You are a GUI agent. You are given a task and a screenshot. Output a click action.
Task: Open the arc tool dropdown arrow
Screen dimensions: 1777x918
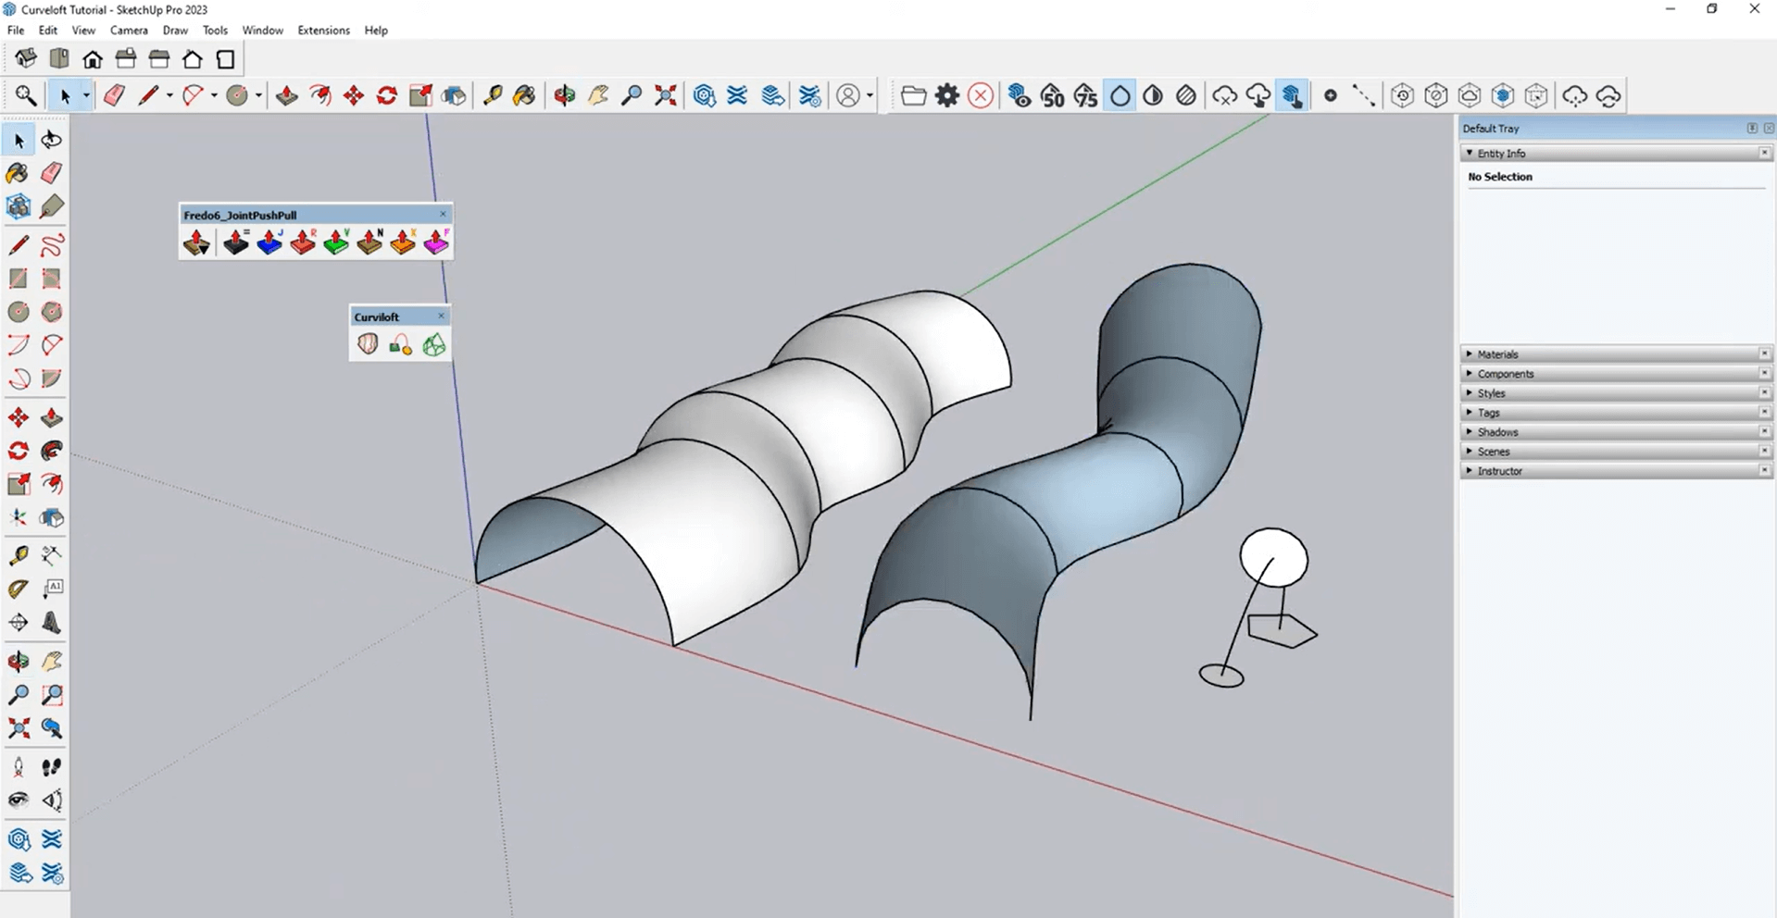coord(214,95)
